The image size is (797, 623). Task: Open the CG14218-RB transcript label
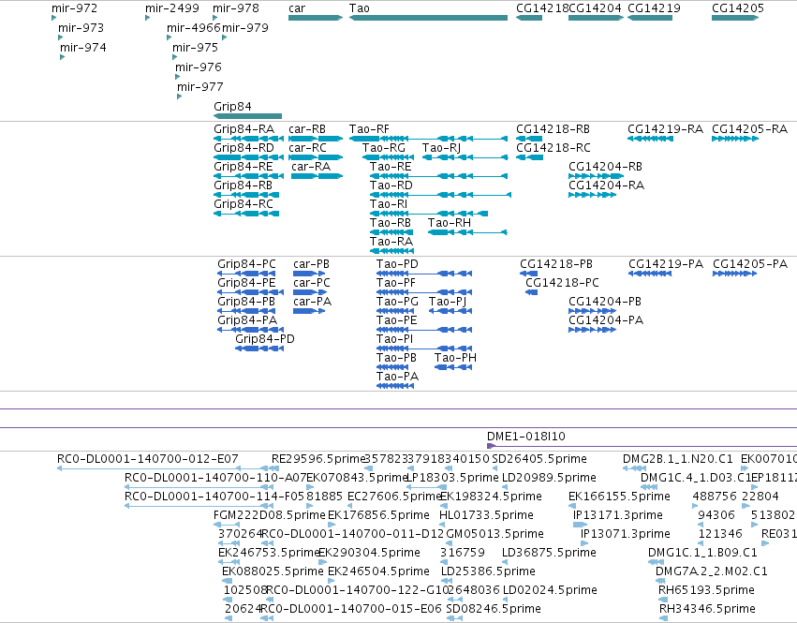(553, 129)
